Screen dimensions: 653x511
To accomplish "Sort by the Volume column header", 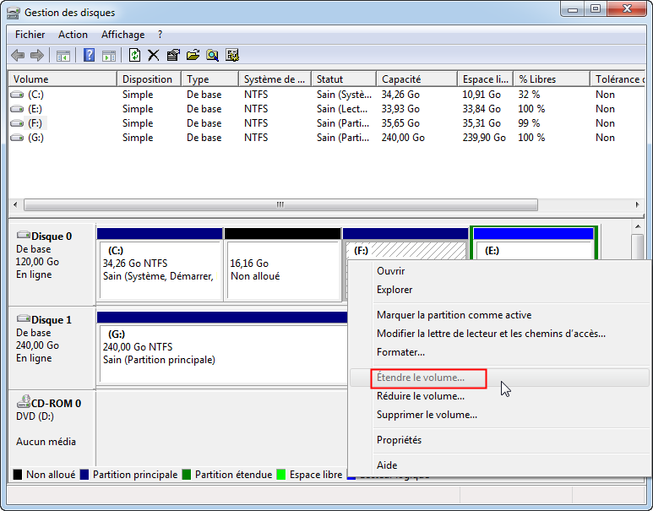I will pos(63,79).
